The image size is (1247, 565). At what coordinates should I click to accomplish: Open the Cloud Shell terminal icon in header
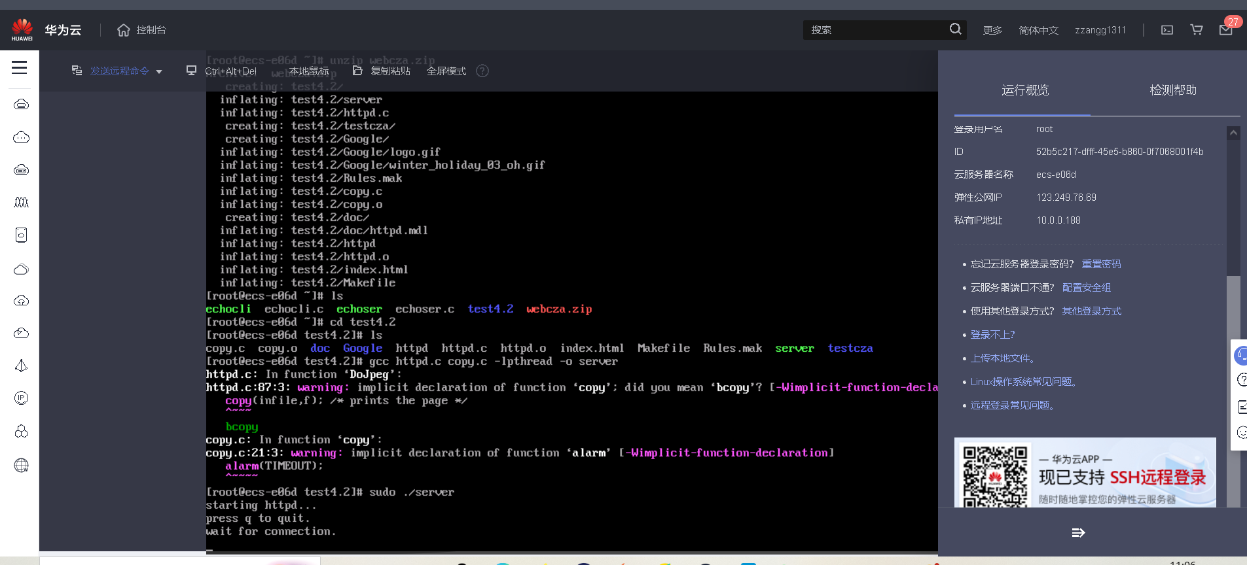tap(1167, 30)
